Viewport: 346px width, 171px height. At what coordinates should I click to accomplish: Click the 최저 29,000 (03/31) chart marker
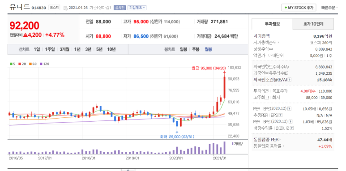pos(177,137)
